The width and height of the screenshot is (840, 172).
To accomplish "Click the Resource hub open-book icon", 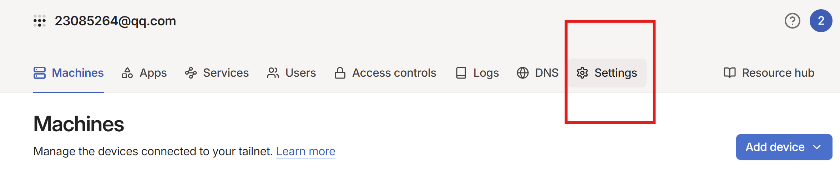I will coord(730,73).
